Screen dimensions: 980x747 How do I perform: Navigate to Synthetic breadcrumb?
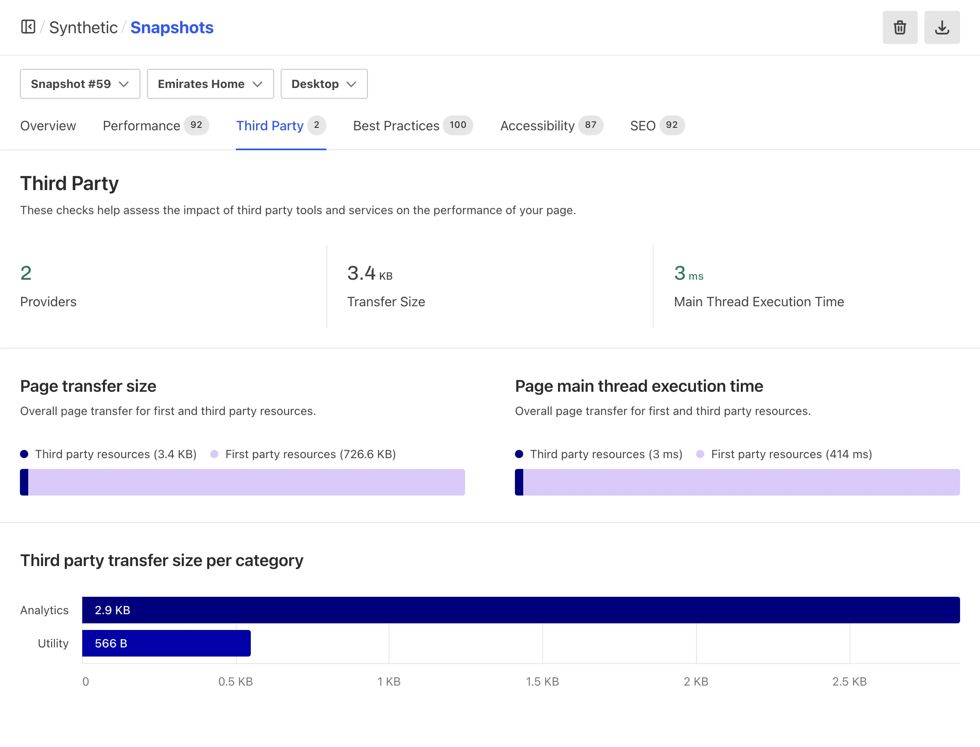[x=83, y=27]
